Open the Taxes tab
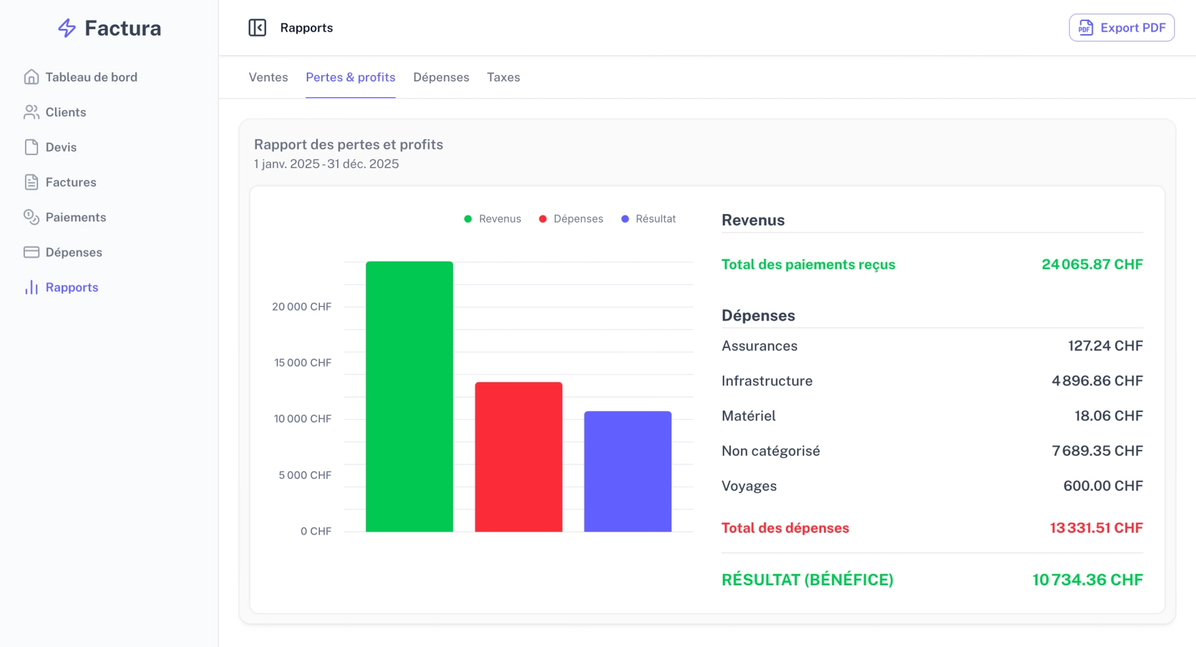1196x647 pixels. 503,78
